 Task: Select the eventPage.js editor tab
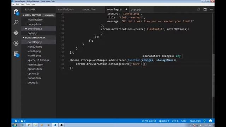click(114, 10)
